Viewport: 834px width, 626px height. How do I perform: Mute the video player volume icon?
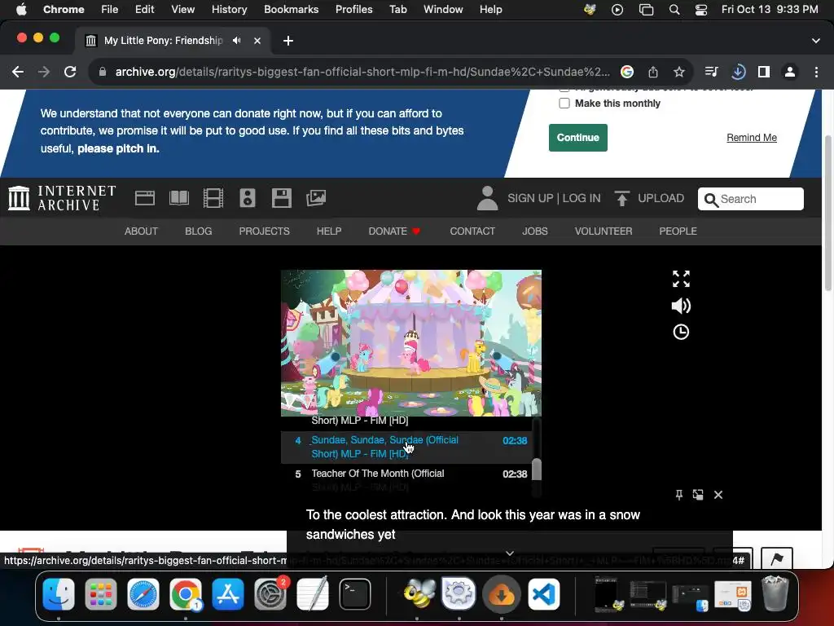click(681, 306)
